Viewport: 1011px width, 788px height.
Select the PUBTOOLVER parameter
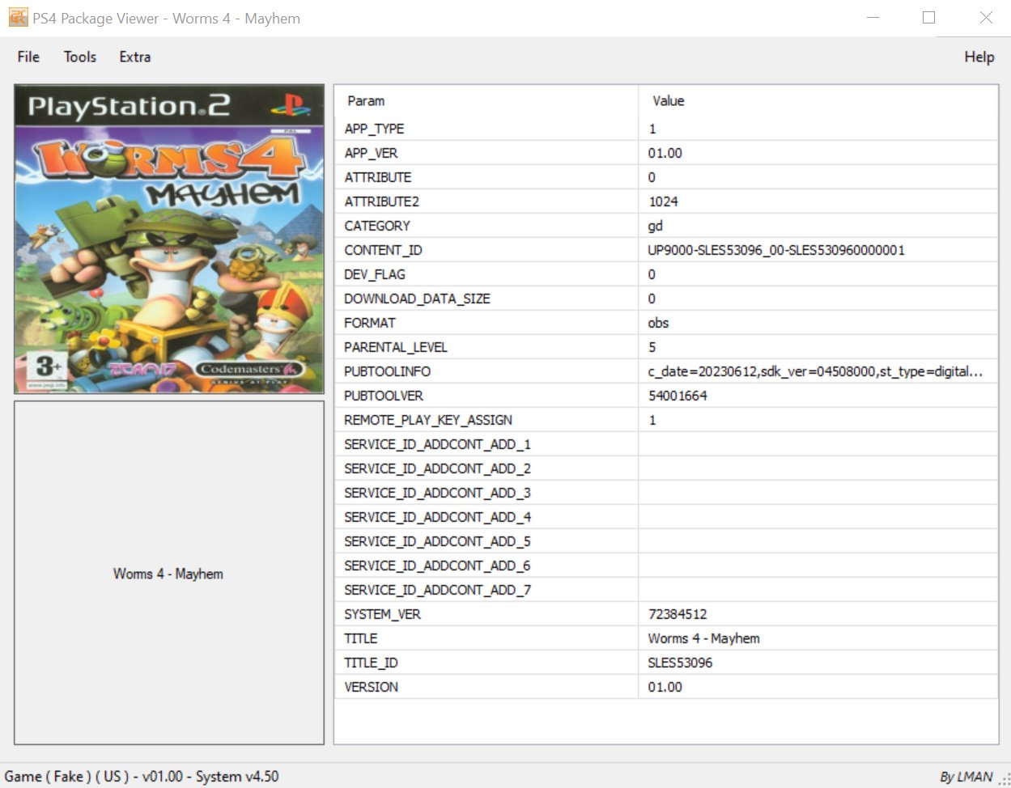point(384,396)
